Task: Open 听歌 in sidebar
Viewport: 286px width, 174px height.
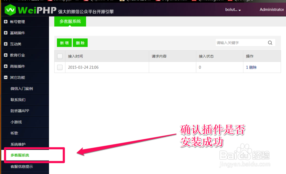Action: (x=14, y=133)
